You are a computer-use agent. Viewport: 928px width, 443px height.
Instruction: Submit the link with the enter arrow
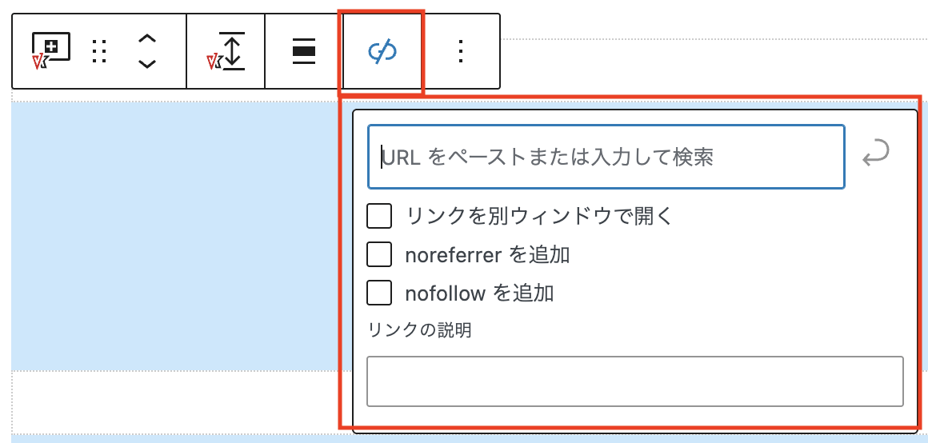(x=877, y=155)
